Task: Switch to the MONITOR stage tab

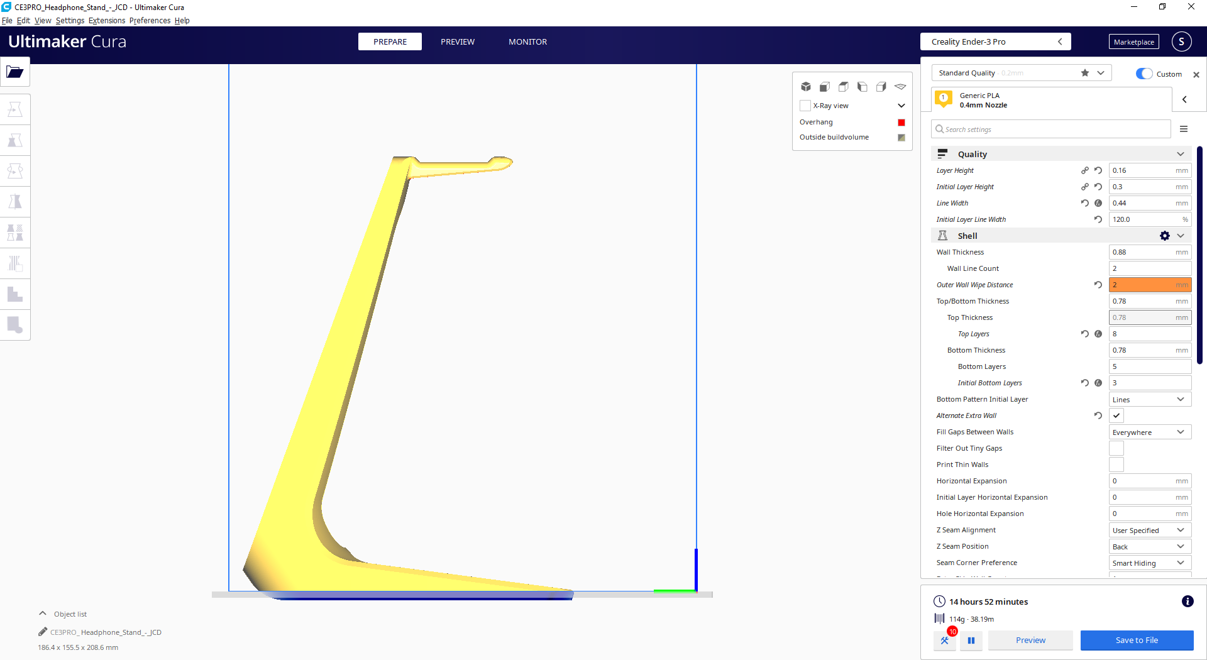Action: [x=528, y=41]
